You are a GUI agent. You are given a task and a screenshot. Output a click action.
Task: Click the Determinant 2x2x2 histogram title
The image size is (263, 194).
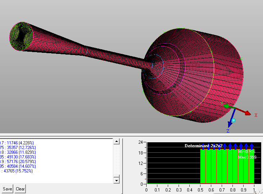click(204, 146)
